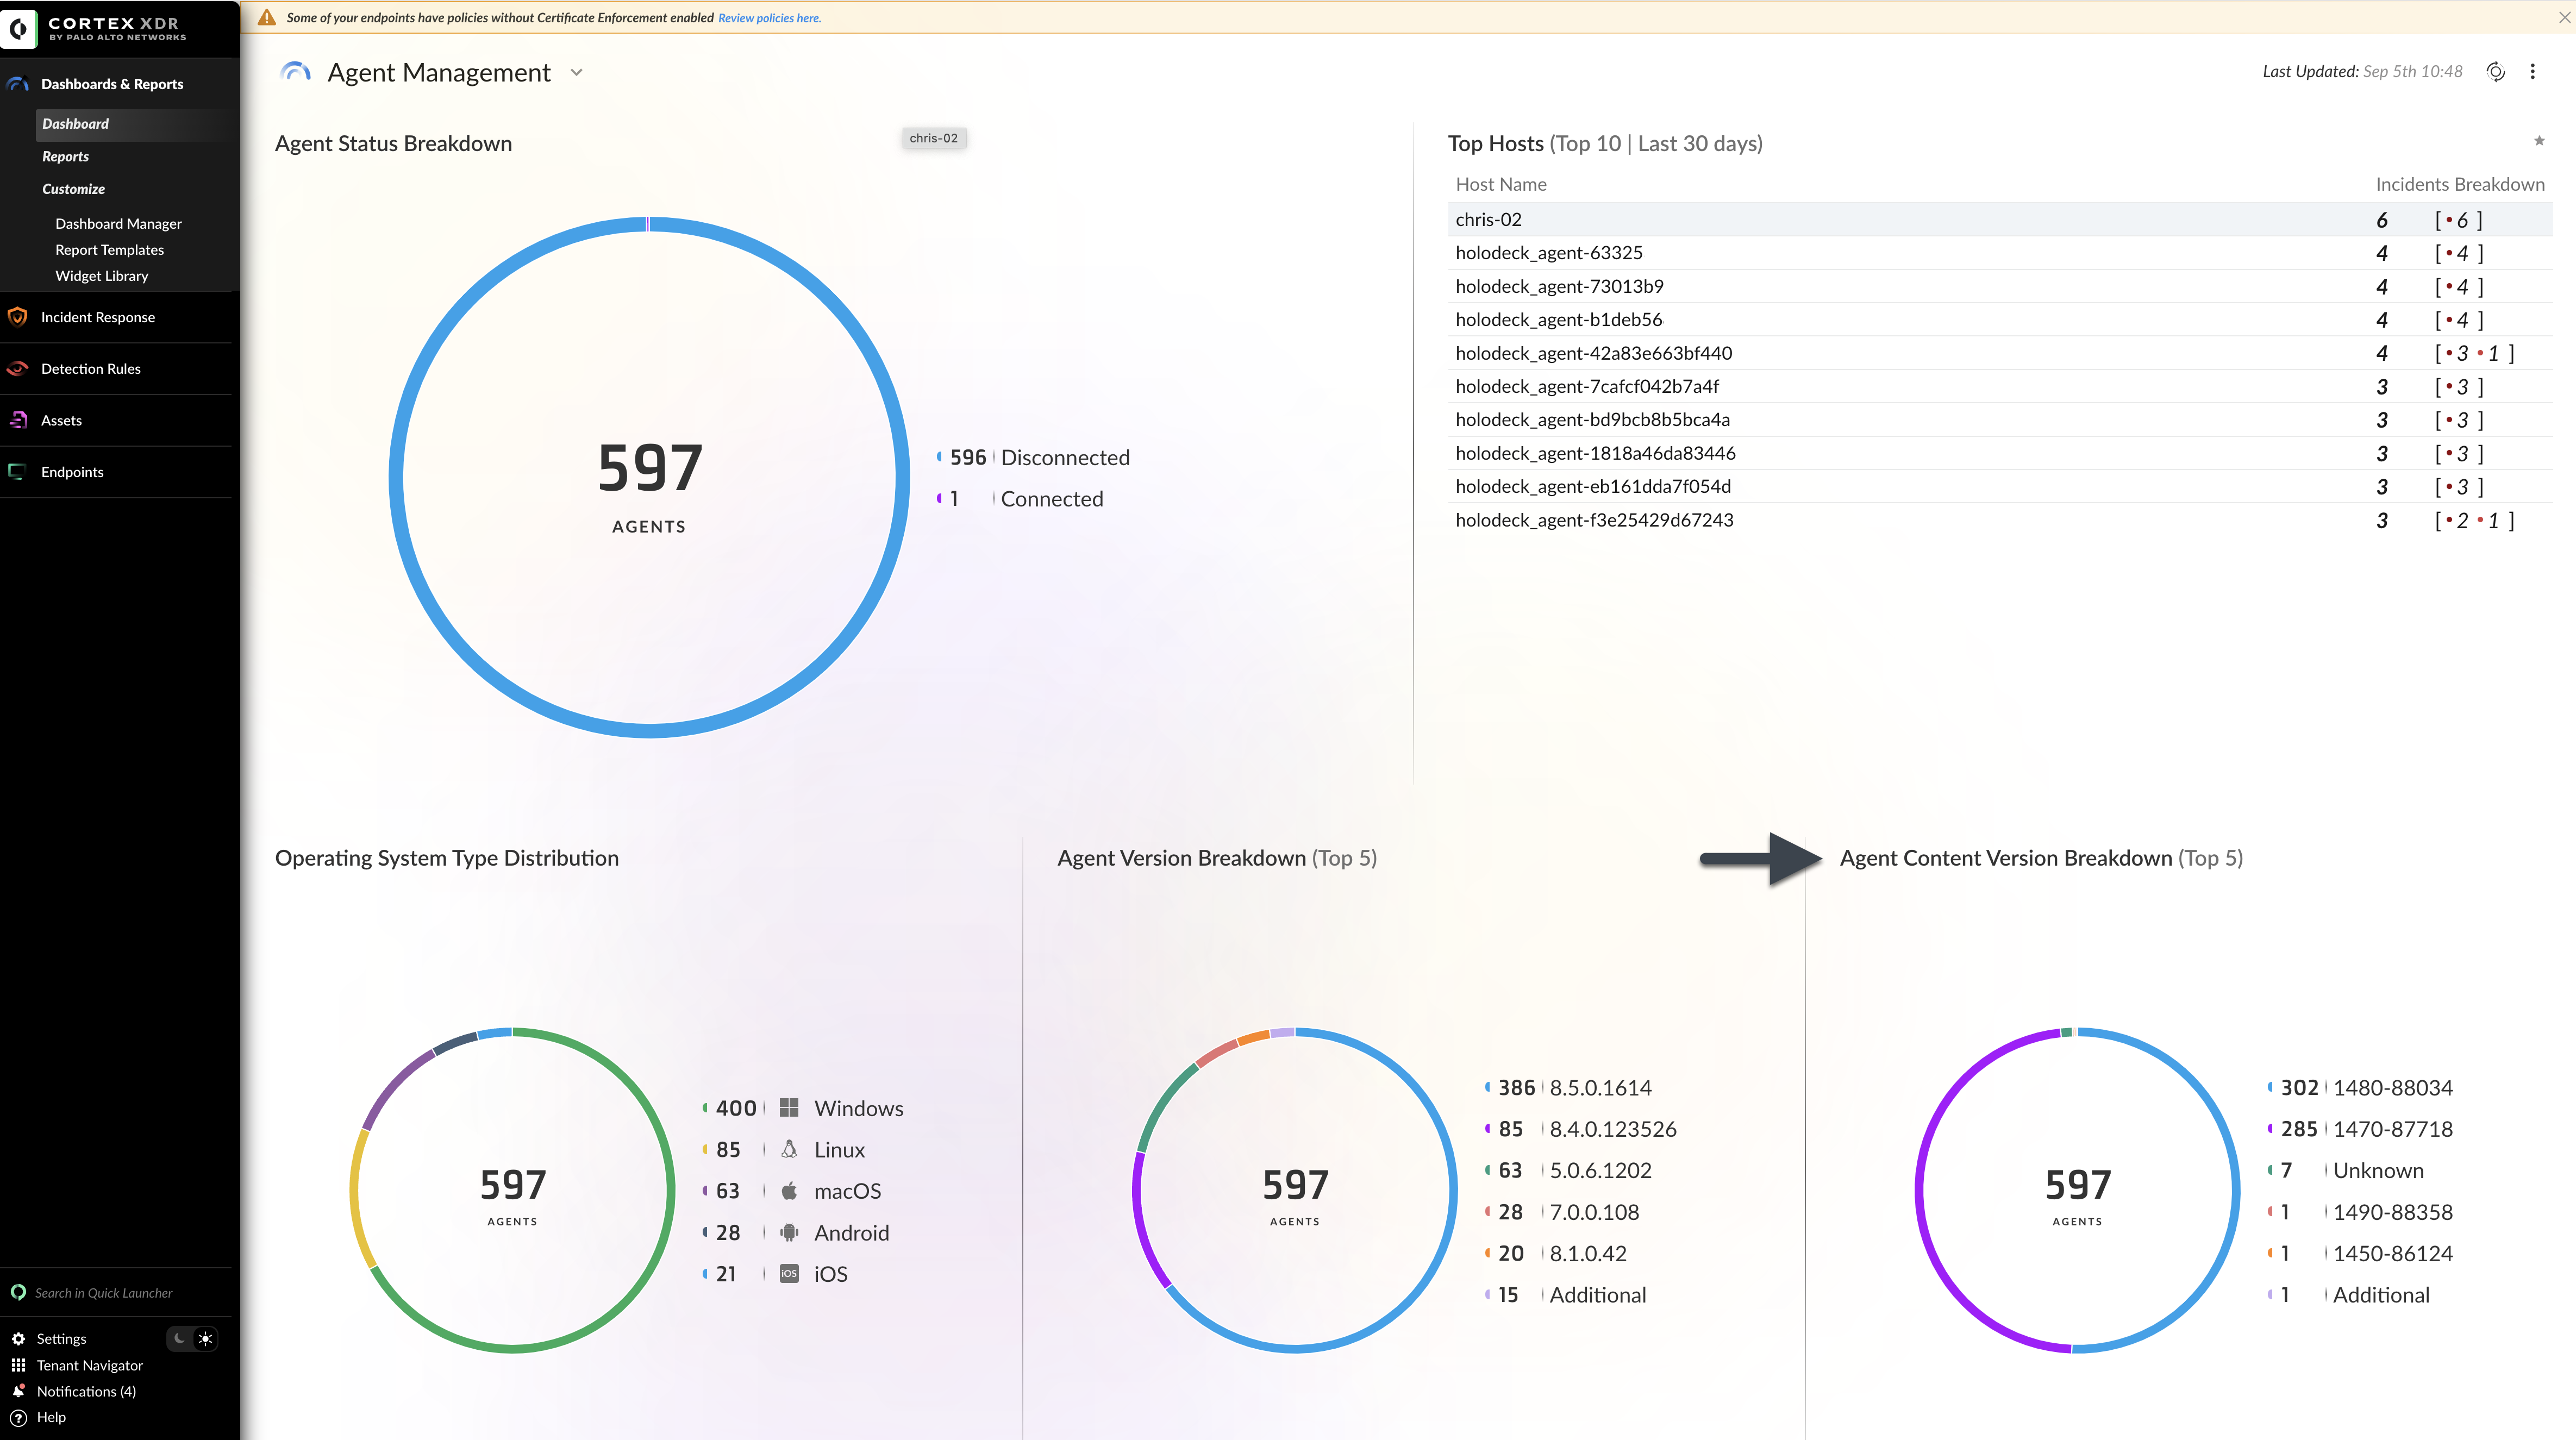Select the chris-02 host row
The image size is (2576, 1440).
(2000, 220)
